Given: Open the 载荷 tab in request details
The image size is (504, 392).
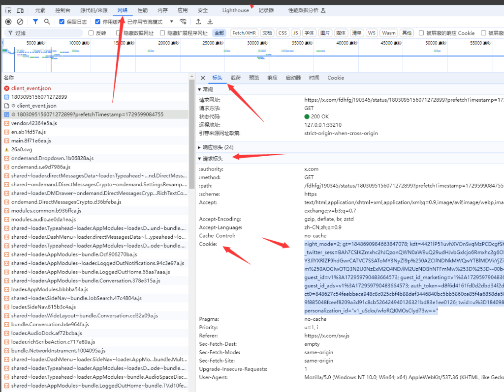Looking at the screenshot, I should tap(235, 78).
